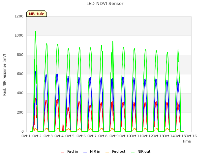Click the 400 y-axis tick value
Image resolution: width=211 pixels, height=158 pixels.
pos(20,93)
